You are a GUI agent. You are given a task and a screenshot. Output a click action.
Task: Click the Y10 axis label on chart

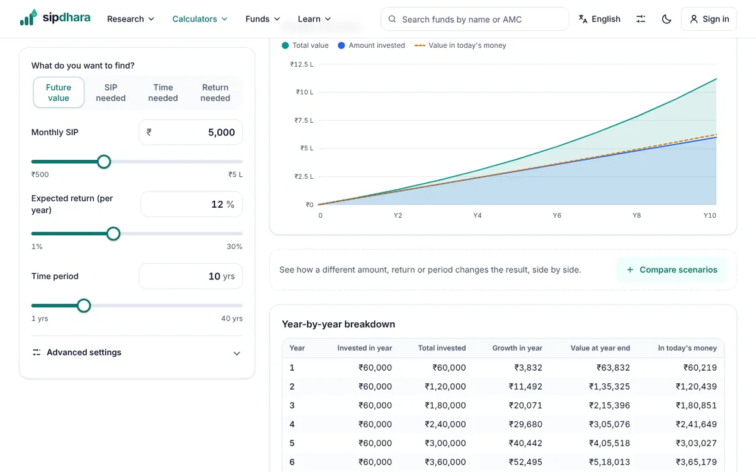pos(709,215)
